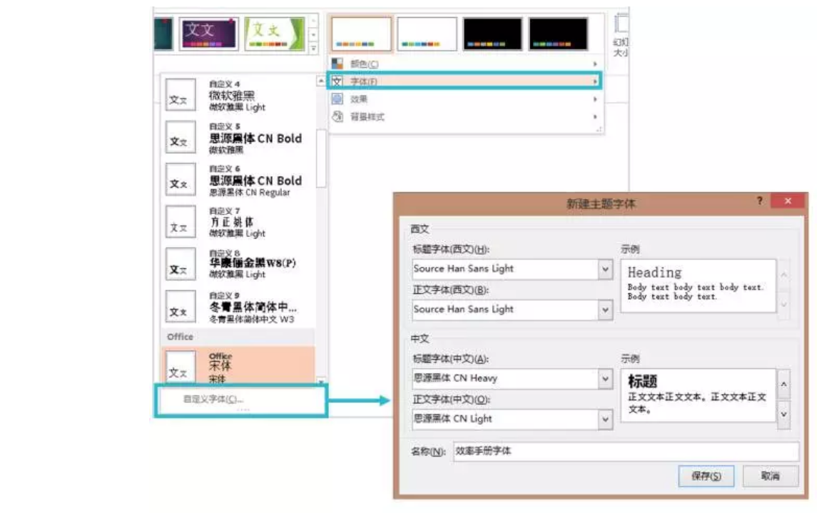834x523 pixels.
Task: Click the help question mark in 新建主题字体 dialog
Action: tap(760, 200)
